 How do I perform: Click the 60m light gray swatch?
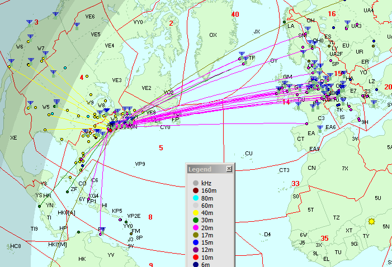[x=196, y=206]
